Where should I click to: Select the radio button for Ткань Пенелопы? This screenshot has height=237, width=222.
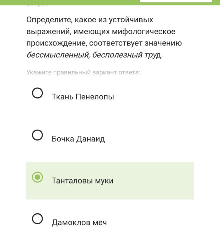(x=37, y=93)
